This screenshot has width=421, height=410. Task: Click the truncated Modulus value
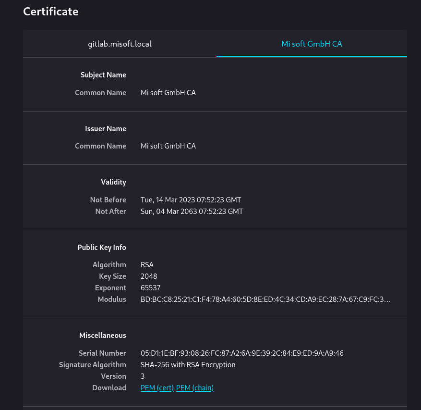[265, 299]
